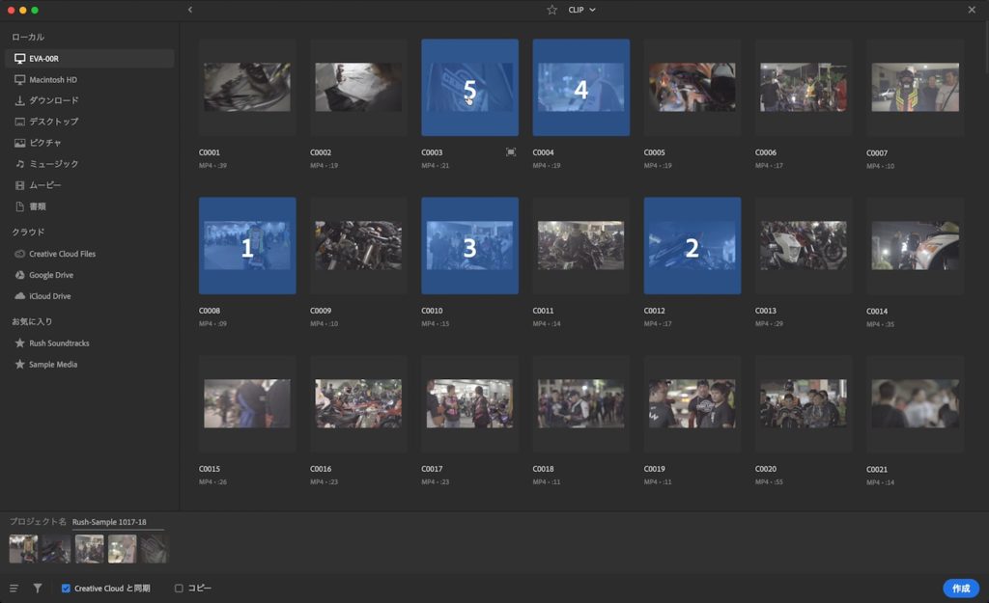
Task: Select clip C0011 thumbnail
Action: [580, 246]
